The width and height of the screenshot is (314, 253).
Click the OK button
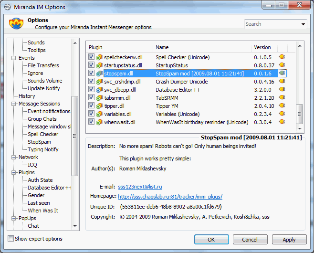(x=211, y=240)
